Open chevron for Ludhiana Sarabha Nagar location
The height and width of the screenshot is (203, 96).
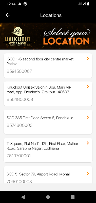tap(88, 143)
